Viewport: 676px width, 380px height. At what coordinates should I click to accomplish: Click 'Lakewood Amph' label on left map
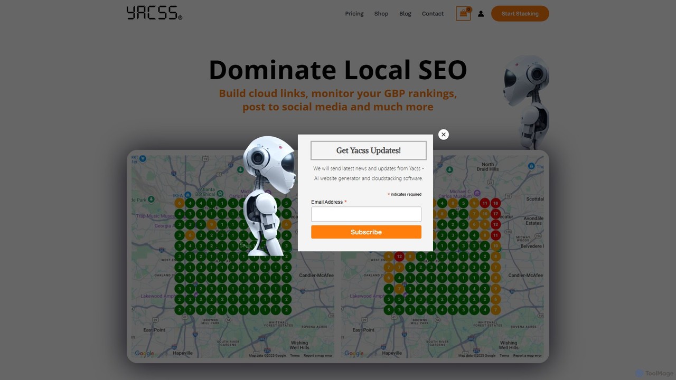click(158, 296)
